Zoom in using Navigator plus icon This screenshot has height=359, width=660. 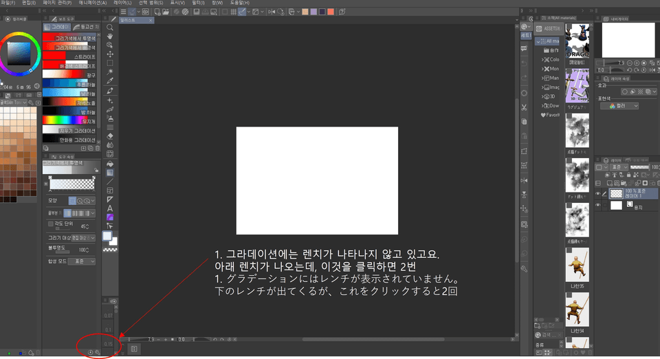click(637, 63)
